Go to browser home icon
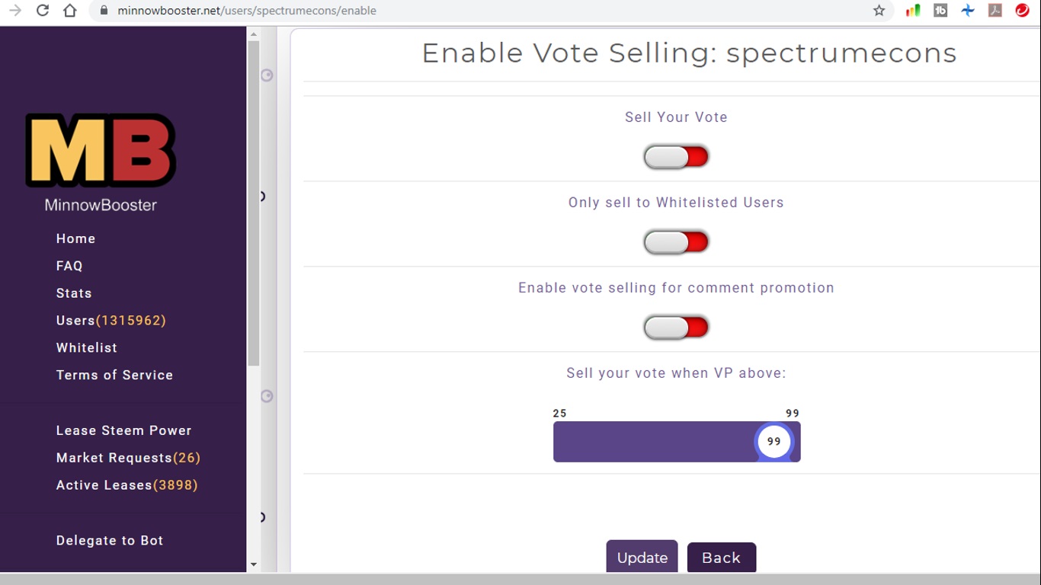The image size is (1041, 585). (x=70, y=11)
